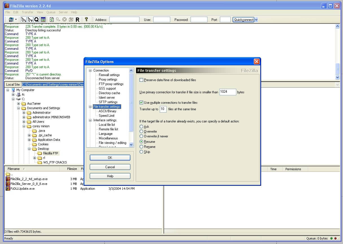Click Cancel button in Options dialog
The width and height of the screenshot is (343, 244).
tap(110, 167)
